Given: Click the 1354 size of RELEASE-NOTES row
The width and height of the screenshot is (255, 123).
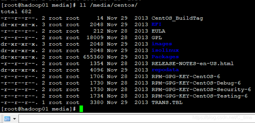Looking at the screenshot, I should pyautogui.click(x=97, y=63).
